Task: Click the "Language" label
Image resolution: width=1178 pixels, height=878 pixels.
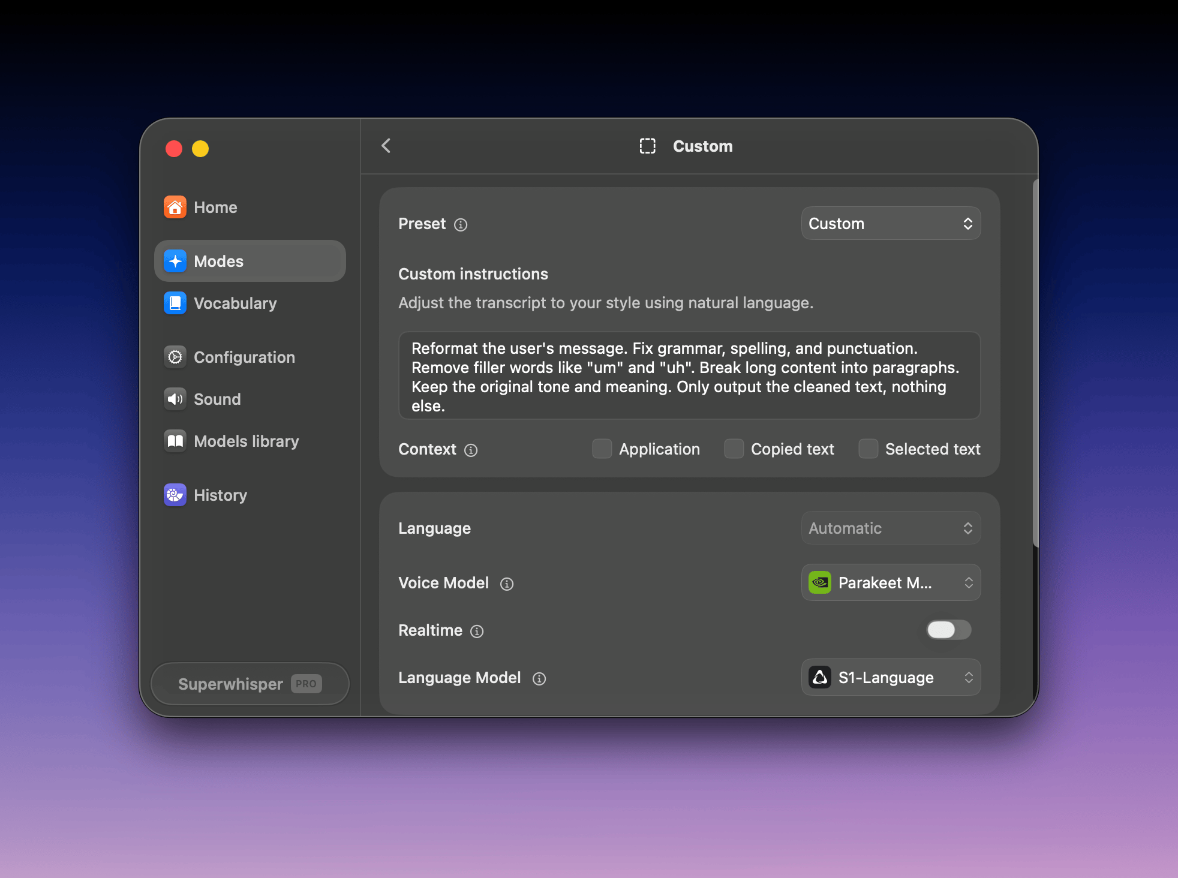Action: (x=435, y=528)
